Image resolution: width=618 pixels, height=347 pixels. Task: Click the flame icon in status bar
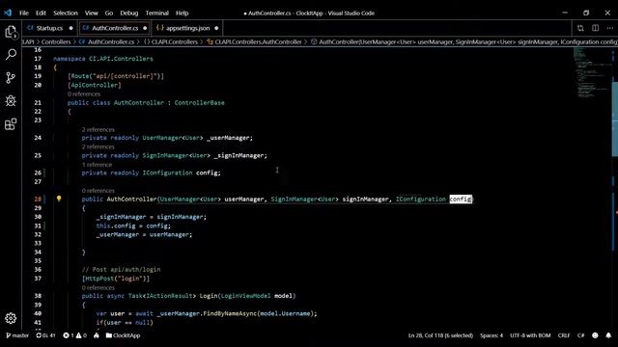97,335
